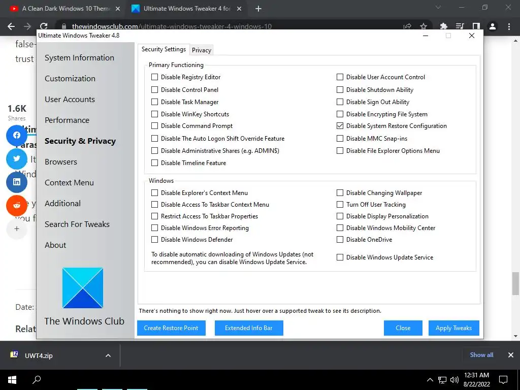Open Additional section in sidebar
This screenshot has width=520, height=390.
tap(62, 204)
